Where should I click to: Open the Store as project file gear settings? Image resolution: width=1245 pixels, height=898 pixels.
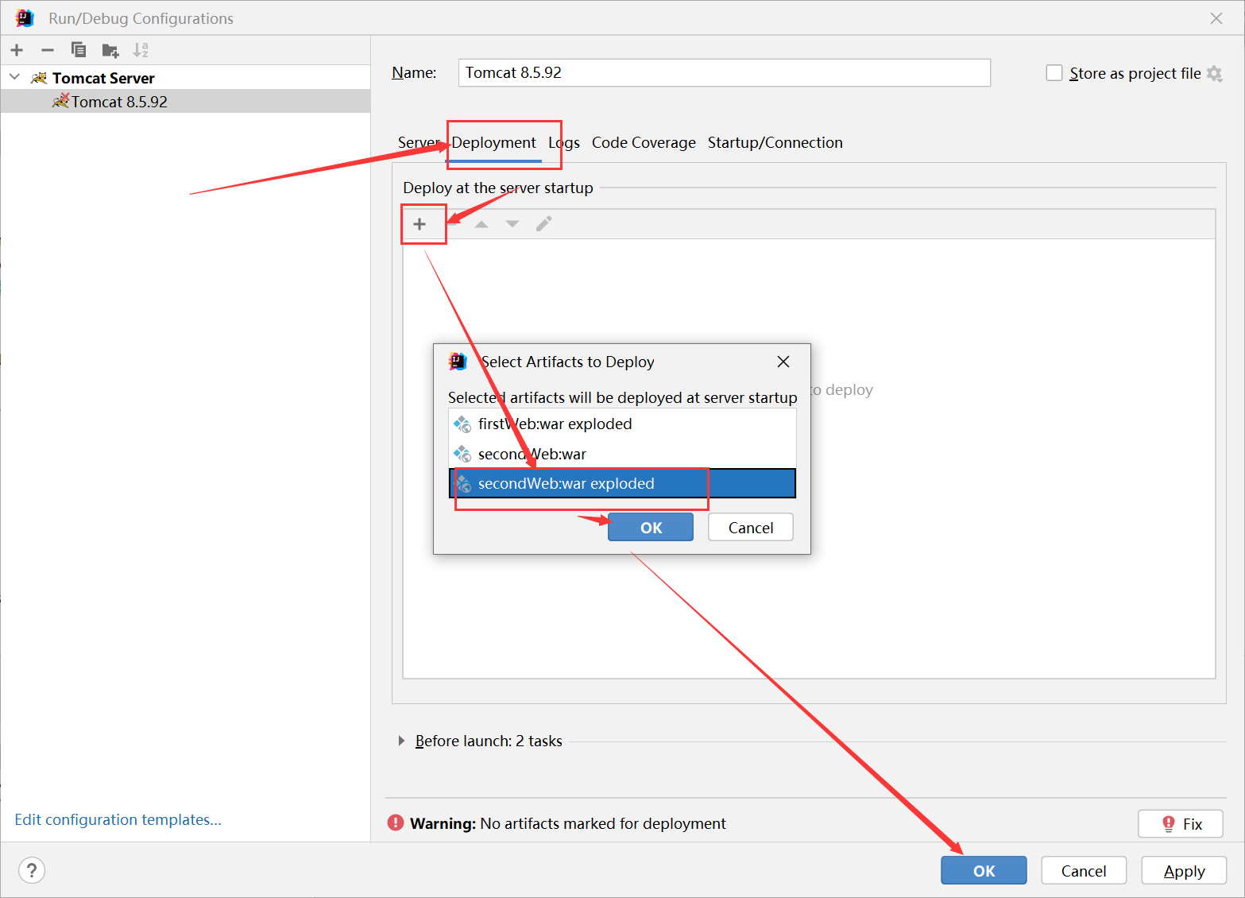1214,73
